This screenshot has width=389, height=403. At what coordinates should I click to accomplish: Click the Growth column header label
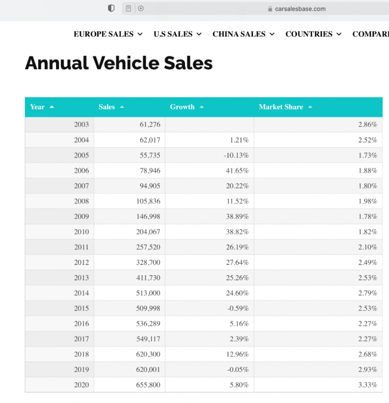(x=182, y=107)
